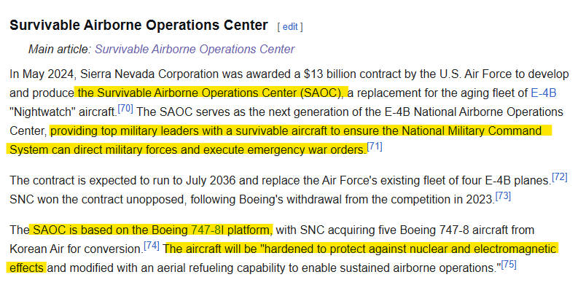This screenshot has width=586, height=296.
Task: Click the edit link beside the section heading
Action: coord(289,27)
